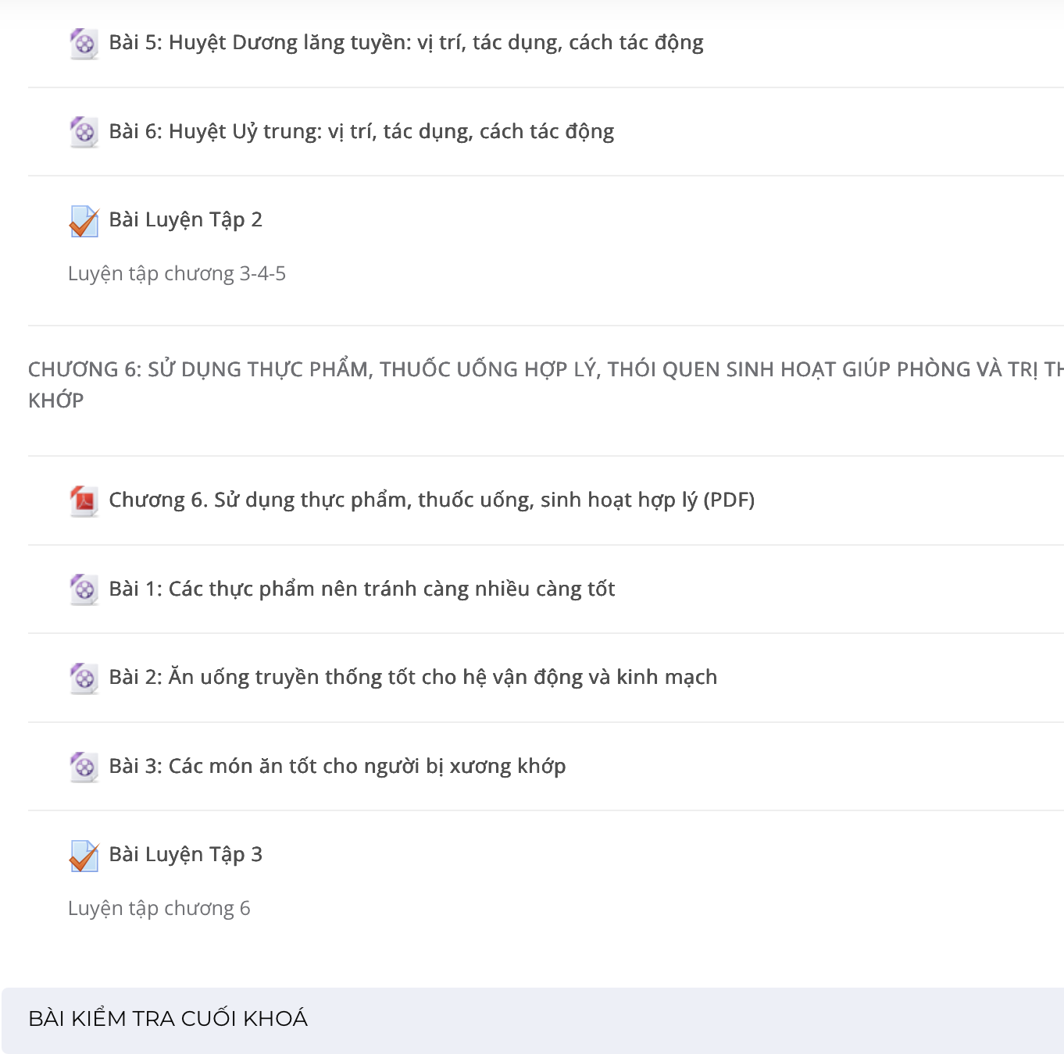Click video icon next to Bài 3 Các món ăn
This screenshot has width=1064, height=1054.
[x=84, y=767]
